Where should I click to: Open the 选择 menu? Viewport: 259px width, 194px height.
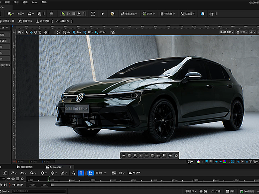[25, 2]
